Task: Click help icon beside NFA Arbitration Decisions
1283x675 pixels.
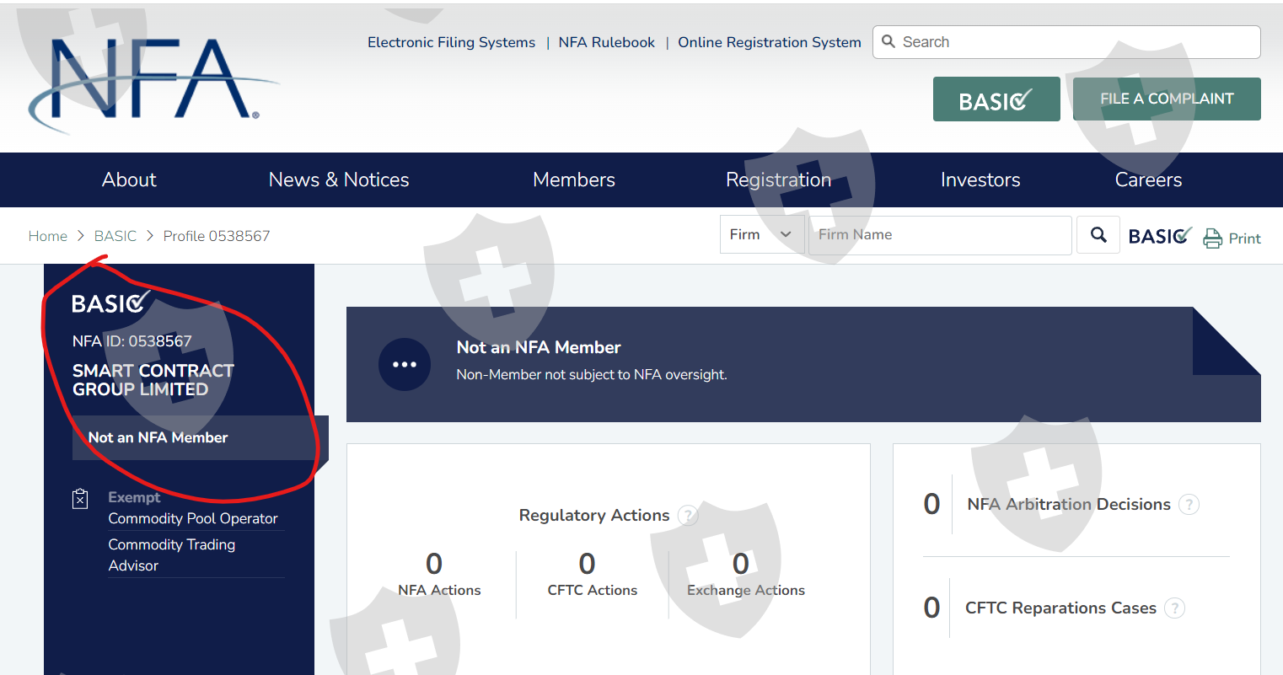Action: [1189, 505]
